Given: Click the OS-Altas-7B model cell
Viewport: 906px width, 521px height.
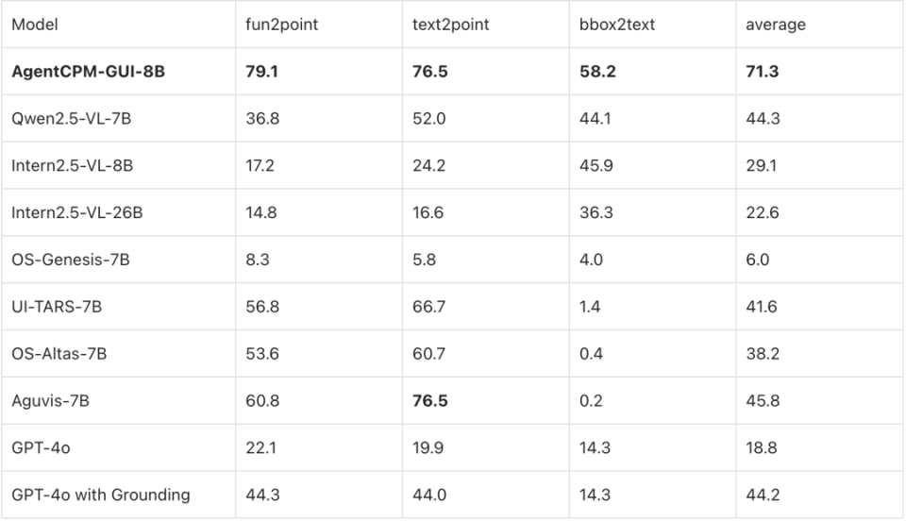Looking at the screenshot, I should tap(59, 354).
